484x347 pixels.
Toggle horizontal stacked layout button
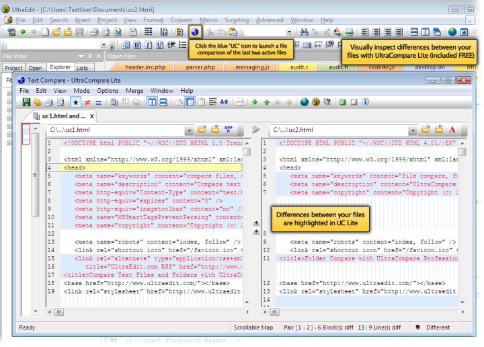click(163, 102)
